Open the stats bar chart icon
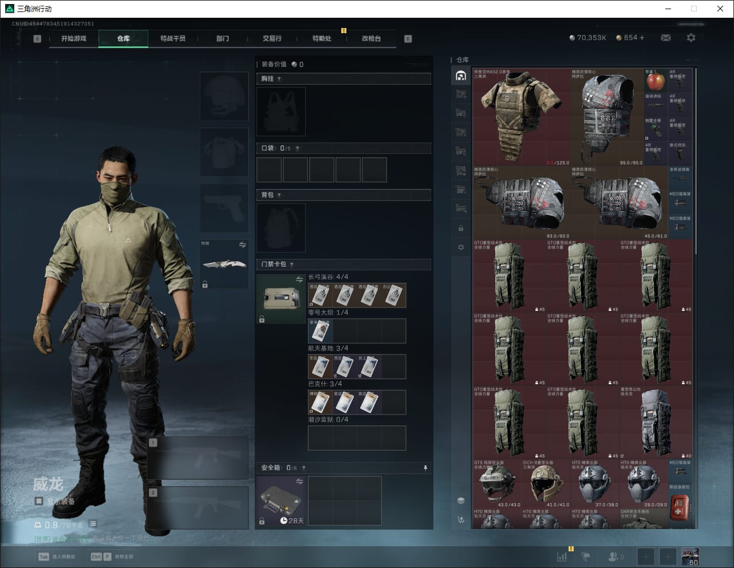This screenshot has height=568, width=734. tap(562, 556)
